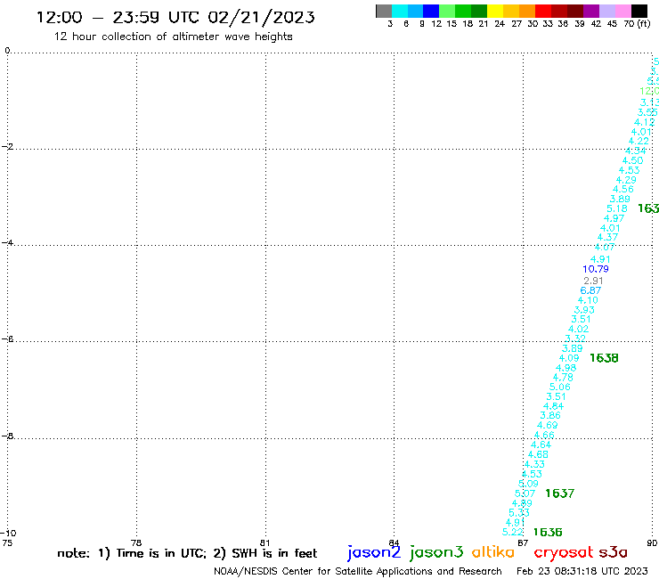Click the wave height value 4.22
659x579 pixels.
coord(639,142)
